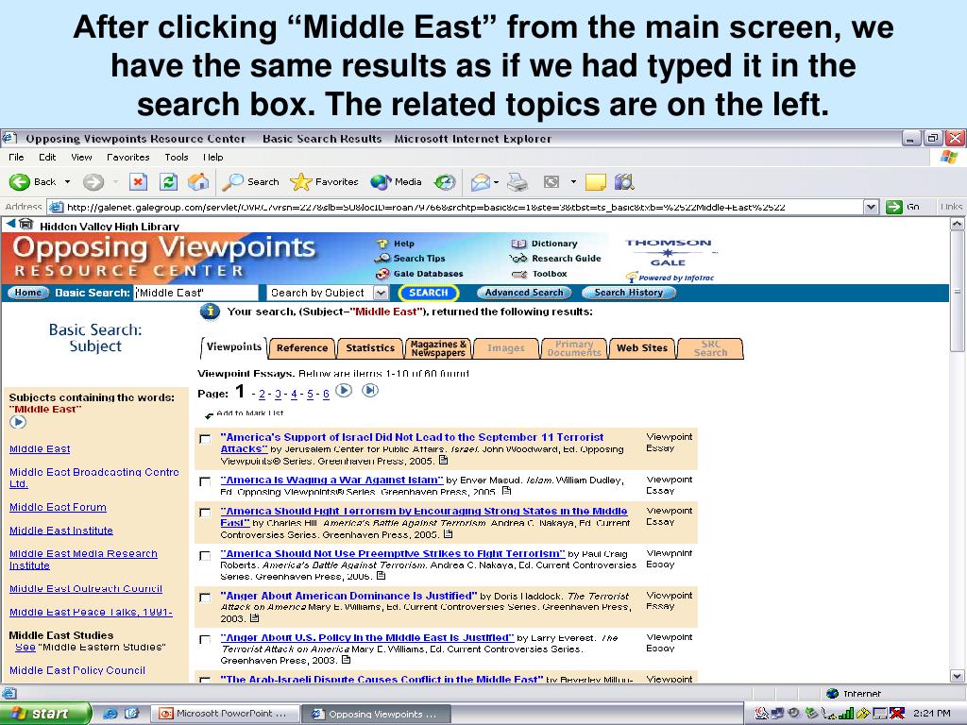Print the page with the printer icon
Screen dimensions: 967x725
(x=517, y=182)
